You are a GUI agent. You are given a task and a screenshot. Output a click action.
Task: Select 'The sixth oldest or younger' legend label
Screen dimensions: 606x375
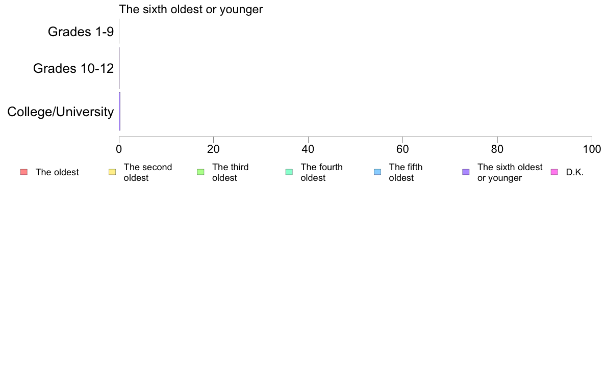[x=510, y=172]
